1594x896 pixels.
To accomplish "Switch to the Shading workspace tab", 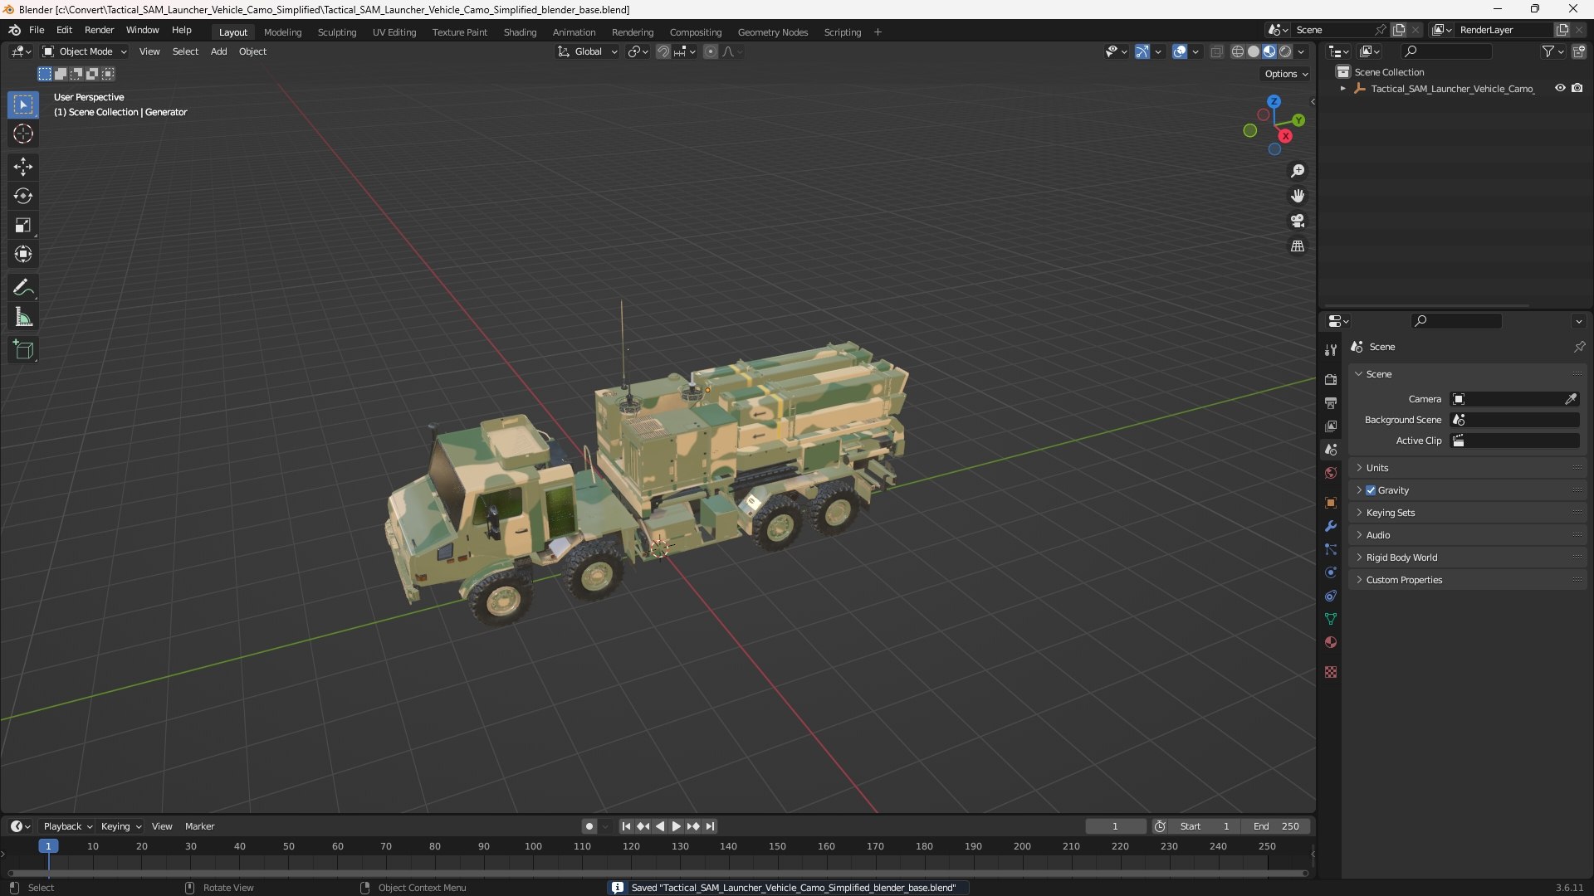I will coord(520,32).
